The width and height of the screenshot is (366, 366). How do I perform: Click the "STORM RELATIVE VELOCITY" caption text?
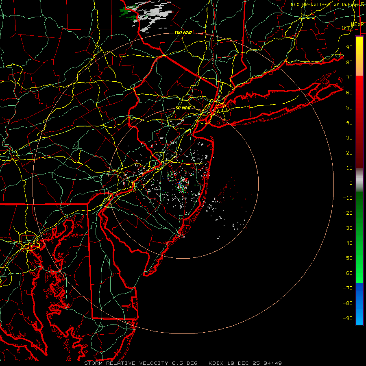[x=126, y=363]
